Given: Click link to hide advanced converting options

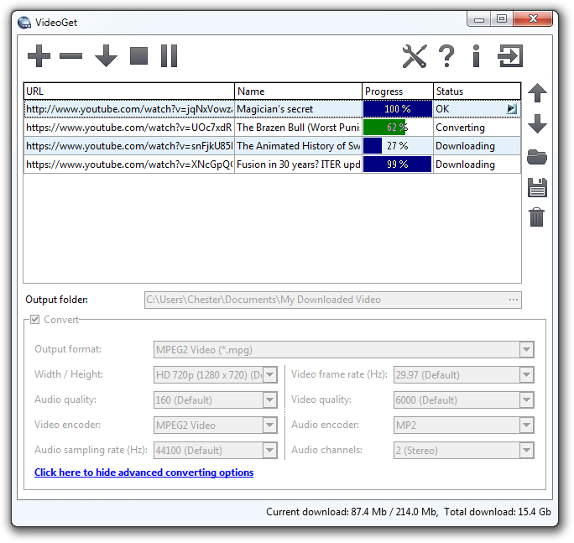Looking at the screenshot, I should [x=143, y=473].
